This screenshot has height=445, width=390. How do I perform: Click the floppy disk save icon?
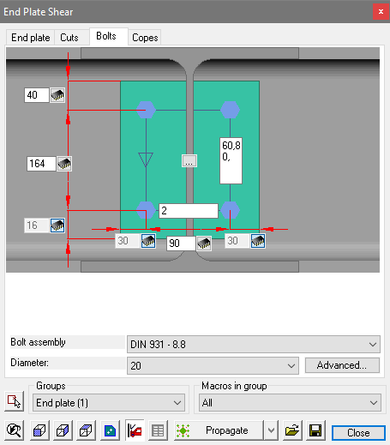pyautogui.click(x=315, y=430)
